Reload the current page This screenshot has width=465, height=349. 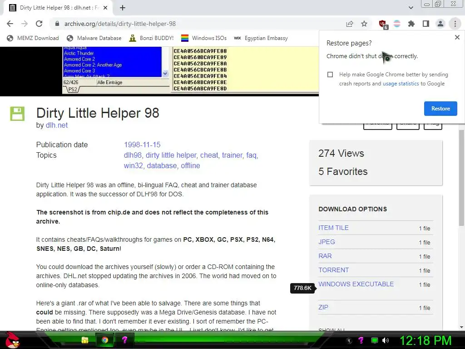click(39, 24)
